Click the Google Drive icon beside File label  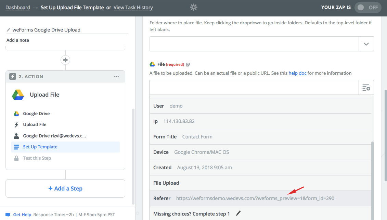(x=152, y=64)
